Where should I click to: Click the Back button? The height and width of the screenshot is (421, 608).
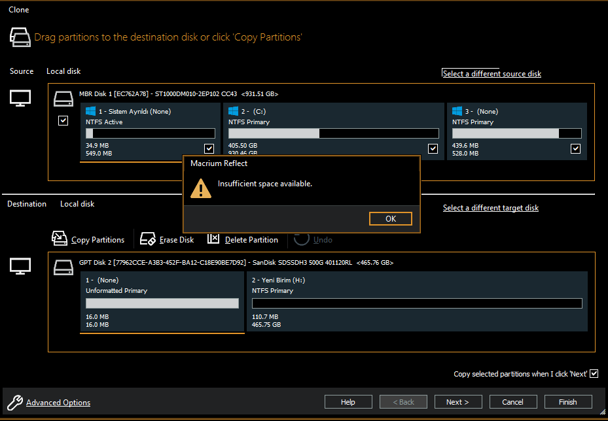click(x=403, y=402)
